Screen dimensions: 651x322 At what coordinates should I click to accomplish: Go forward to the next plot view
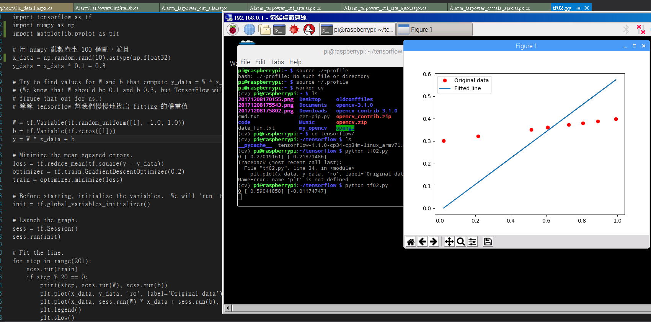point(433,242)
